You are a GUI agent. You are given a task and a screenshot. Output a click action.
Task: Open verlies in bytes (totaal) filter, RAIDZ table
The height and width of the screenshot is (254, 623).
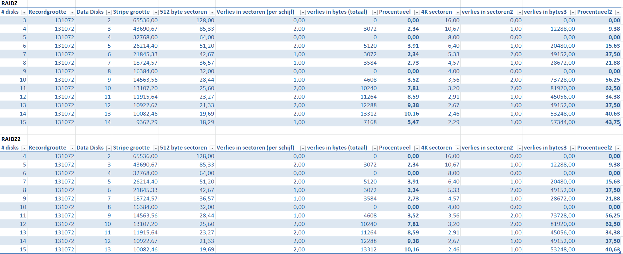pos(375,12)
